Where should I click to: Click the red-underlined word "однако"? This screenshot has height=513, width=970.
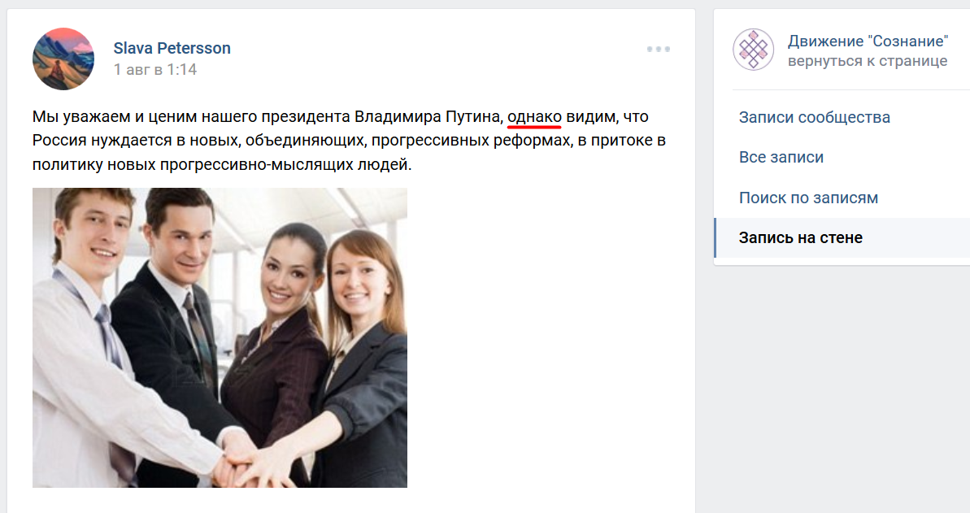coord(534,116)
